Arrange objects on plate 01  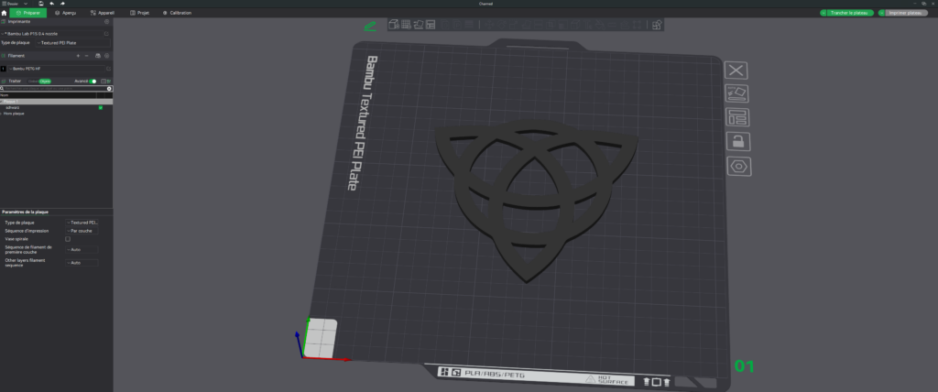(x=737, y=117)
